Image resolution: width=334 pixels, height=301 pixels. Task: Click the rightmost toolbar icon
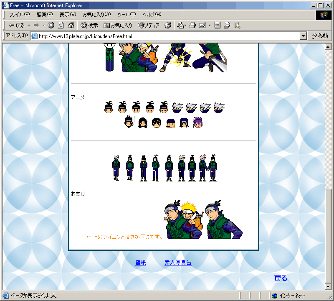(237, 26)
